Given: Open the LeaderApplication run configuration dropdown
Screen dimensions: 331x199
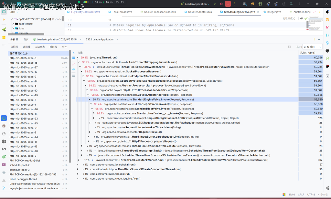Looking at the screenshot, I should [195, 4].
